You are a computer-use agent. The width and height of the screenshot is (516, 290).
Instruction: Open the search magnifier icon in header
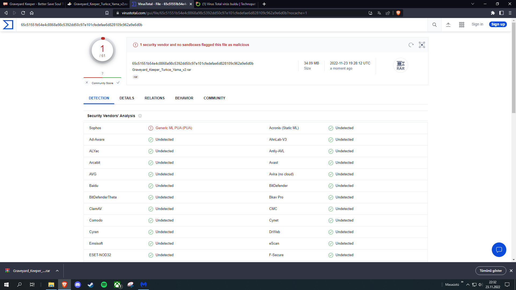pos(434,25)
